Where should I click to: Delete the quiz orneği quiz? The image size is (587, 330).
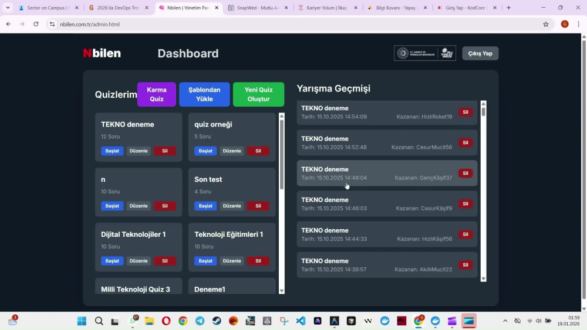pyautogui.click(x=258, y=151)
